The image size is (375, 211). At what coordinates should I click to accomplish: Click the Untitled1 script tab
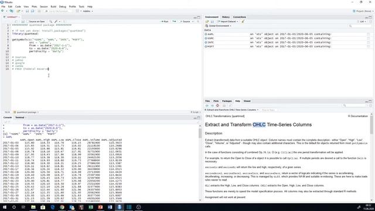pyautogui.click(x=12, y=17)
